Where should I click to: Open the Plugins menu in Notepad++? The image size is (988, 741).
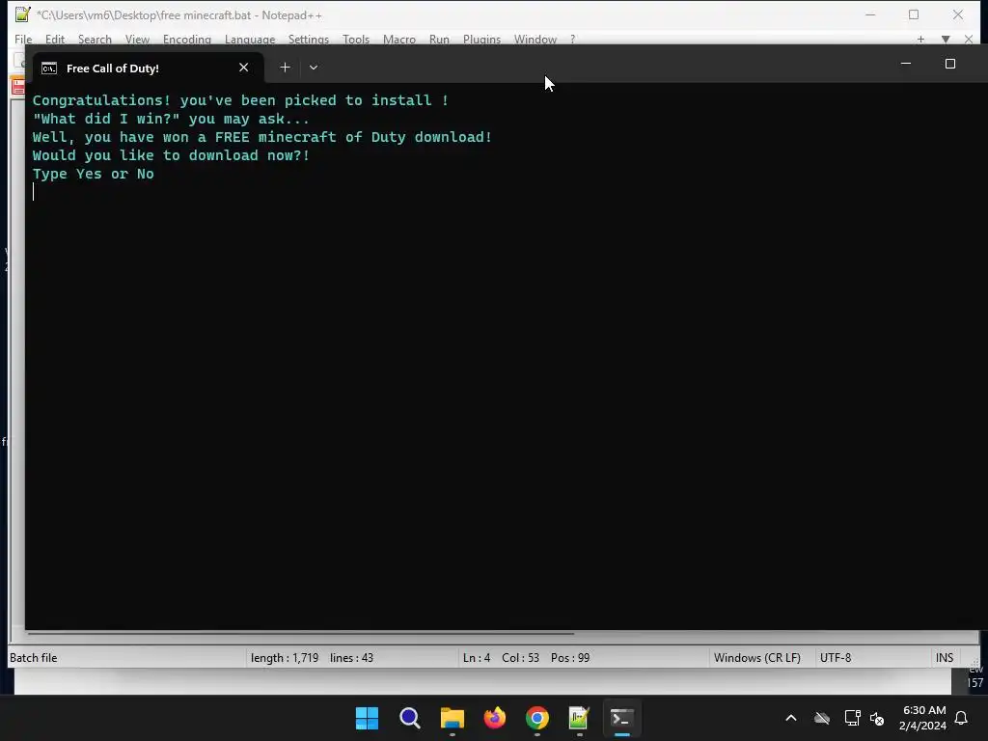point(482,39)
